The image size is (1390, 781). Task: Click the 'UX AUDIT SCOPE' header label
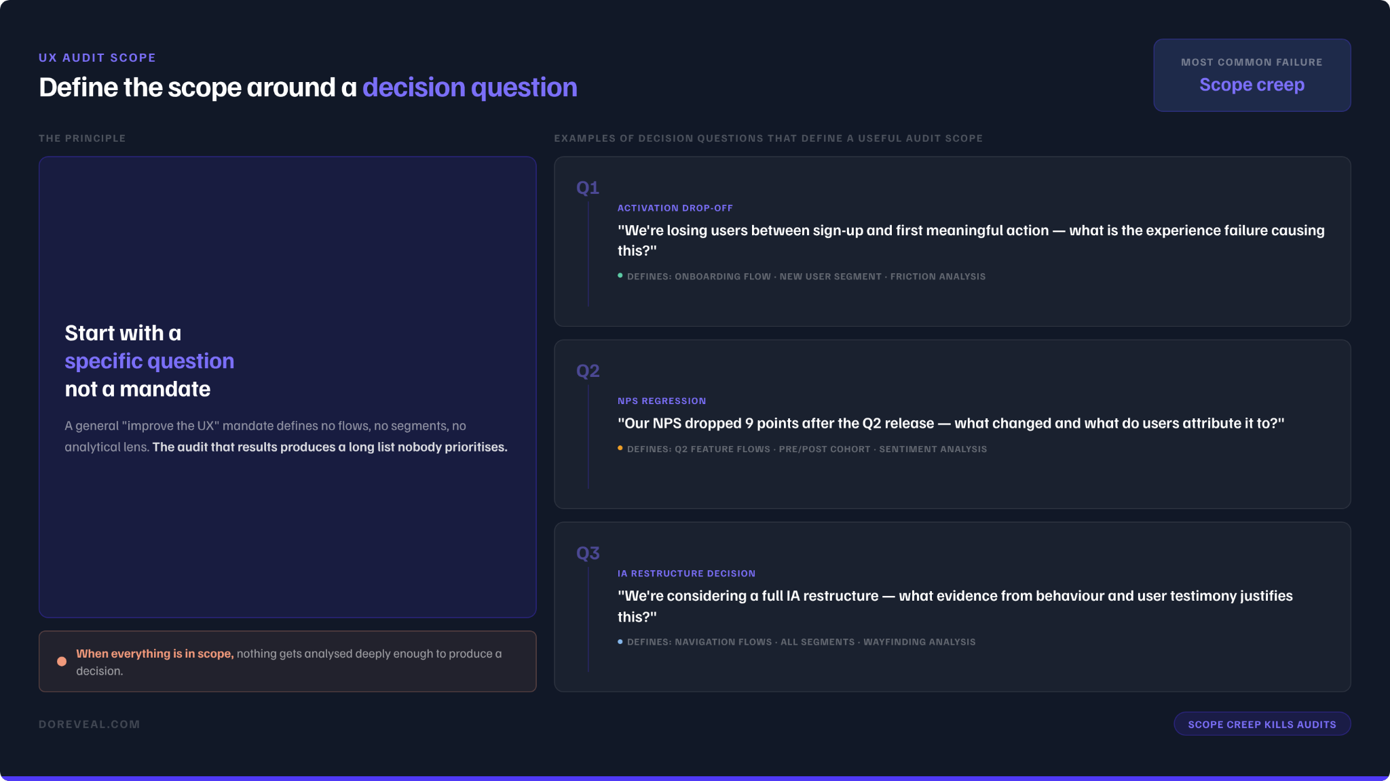pos(97,58)
